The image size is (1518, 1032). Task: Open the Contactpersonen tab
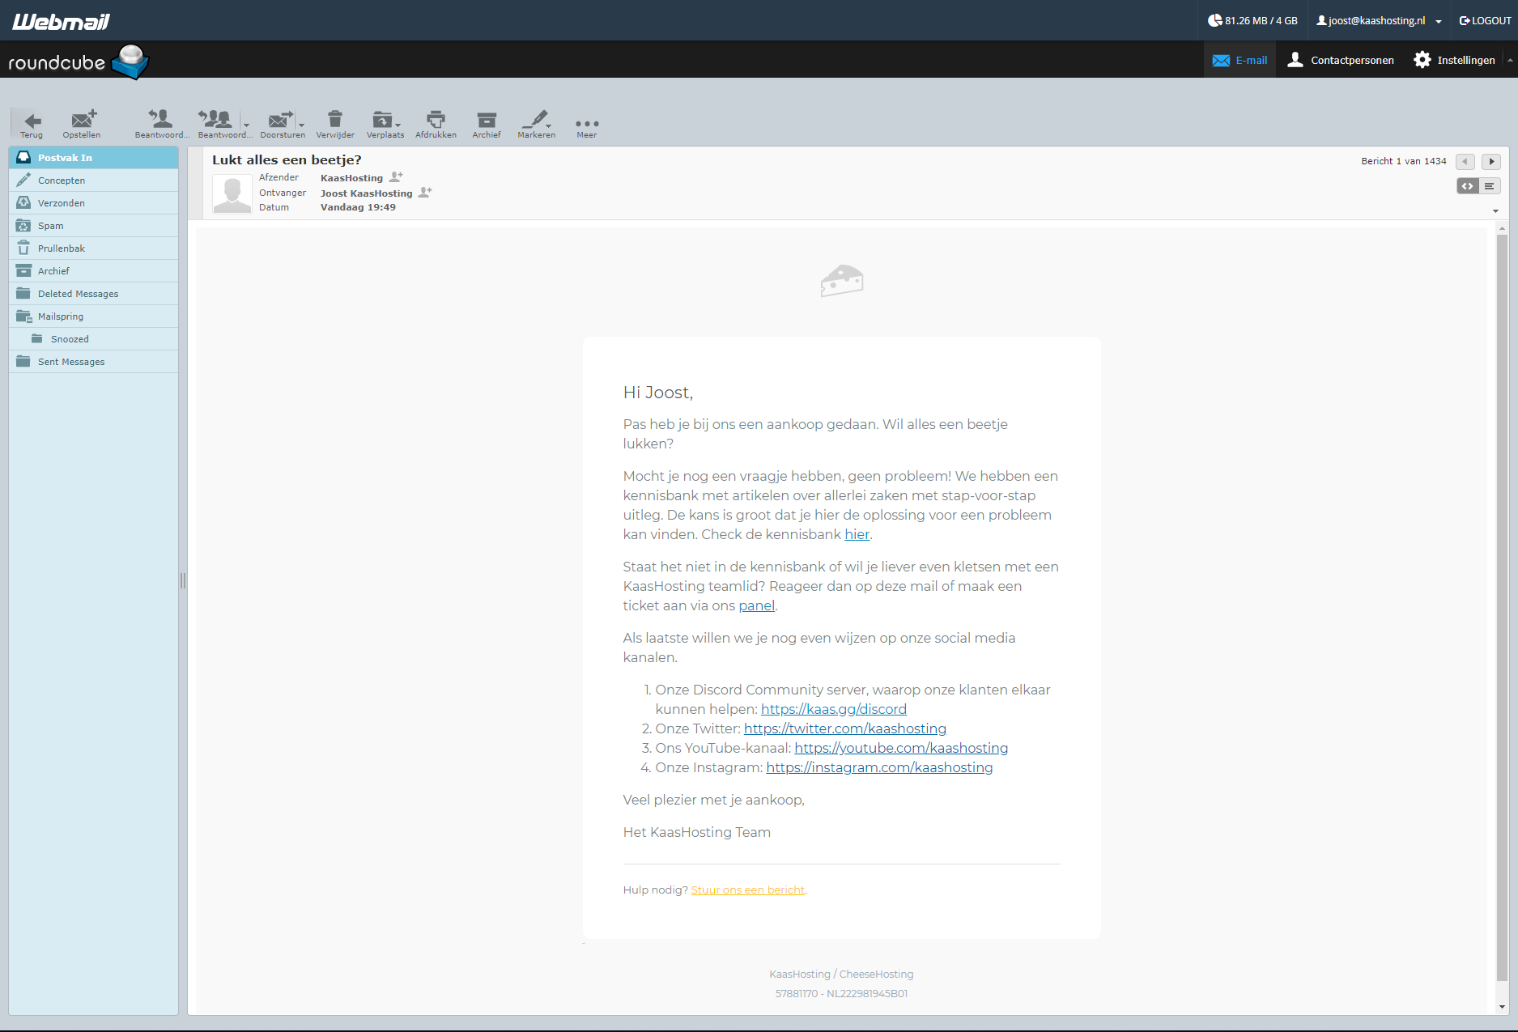coord(1341,60)
